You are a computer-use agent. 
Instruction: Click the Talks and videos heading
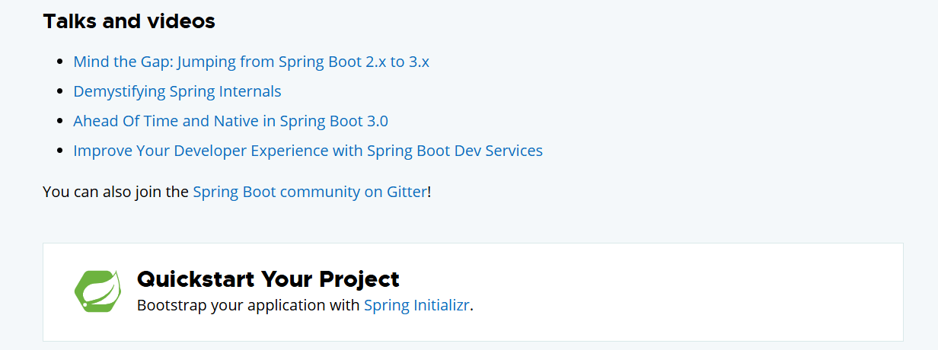point(129,21)
